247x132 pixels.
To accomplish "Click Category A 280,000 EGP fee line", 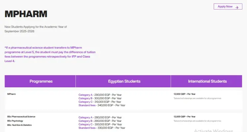I will pos(100,117).
